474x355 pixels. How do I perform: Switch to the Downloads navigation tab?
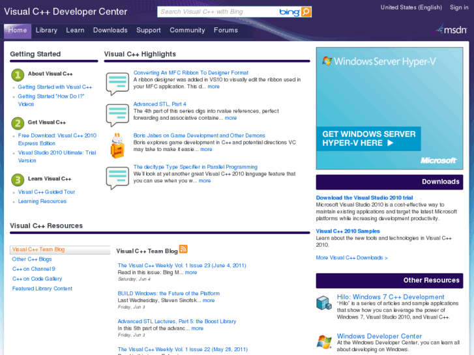(x=110, y=30)
